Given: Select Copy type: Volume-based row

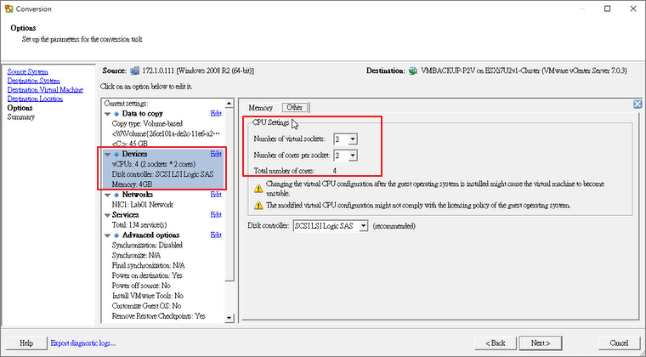Looking at the screenshot, I should point(147,123).
